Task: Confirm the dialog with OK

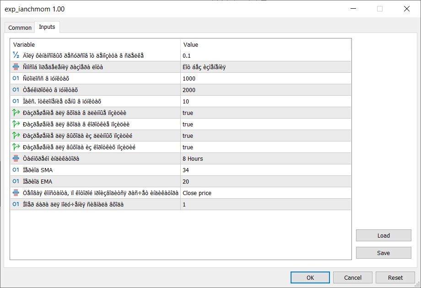Action: pyautogui.click(x=310, y=277)
